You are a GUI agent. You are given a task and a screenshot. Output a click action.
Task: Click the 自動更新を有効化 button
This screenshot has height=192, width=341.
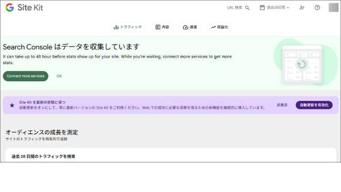click(314, 105)
